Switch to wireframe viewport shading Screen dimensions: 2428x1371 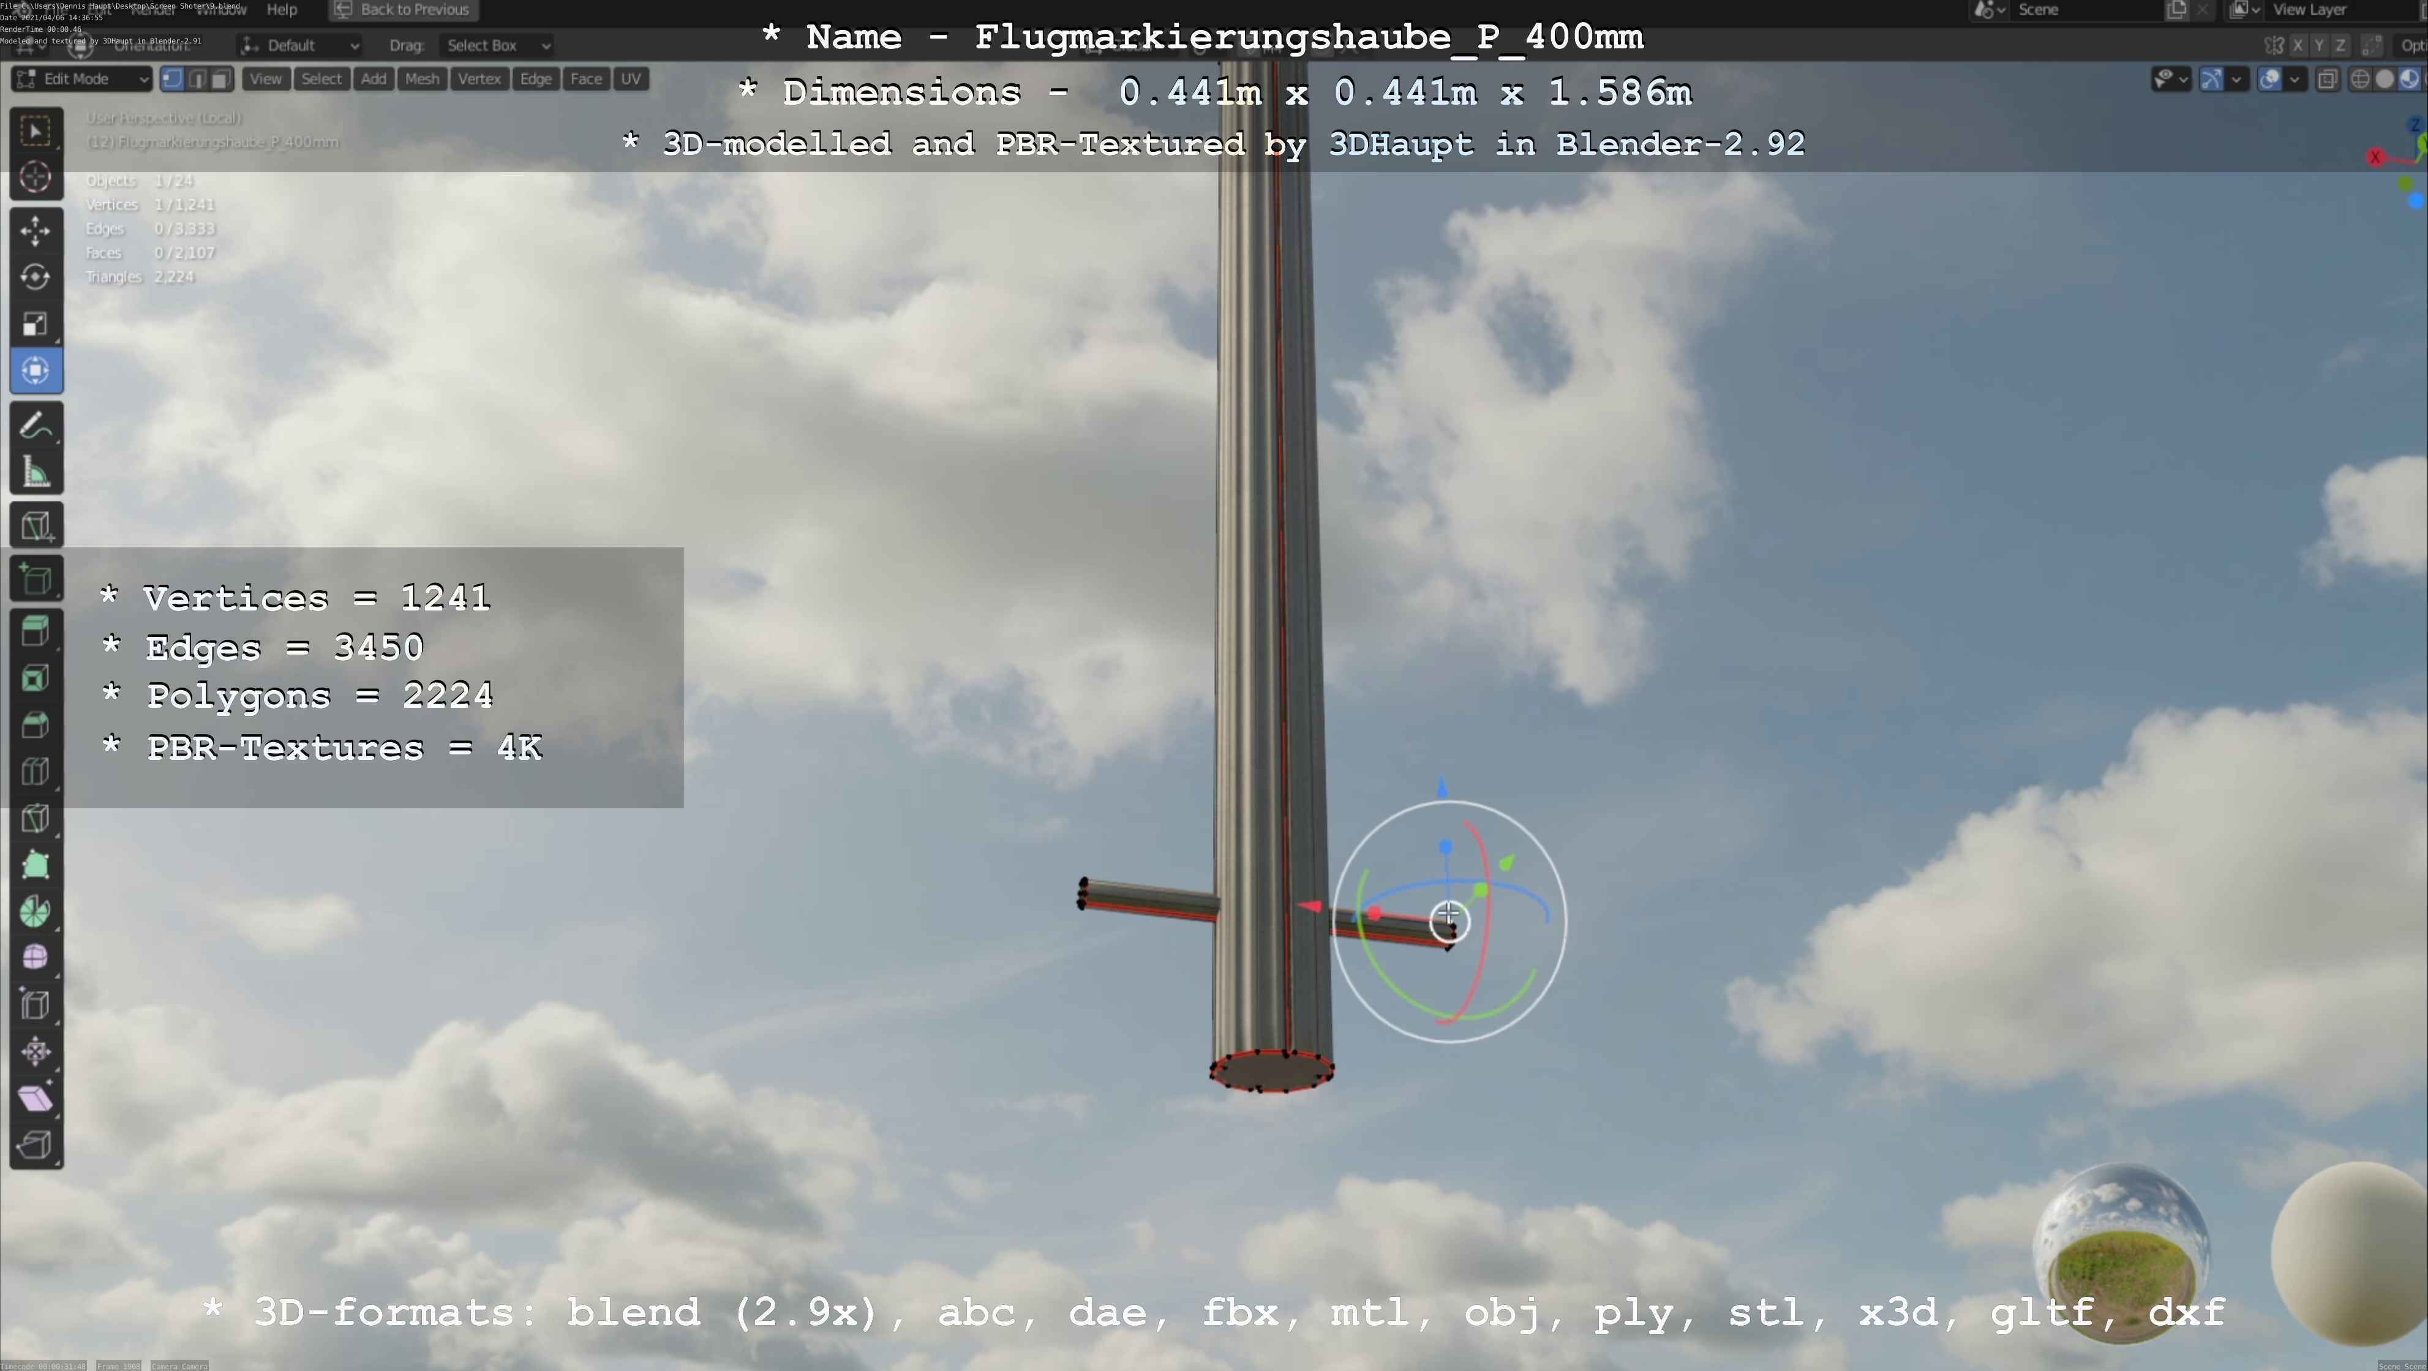pos(2360,79)
